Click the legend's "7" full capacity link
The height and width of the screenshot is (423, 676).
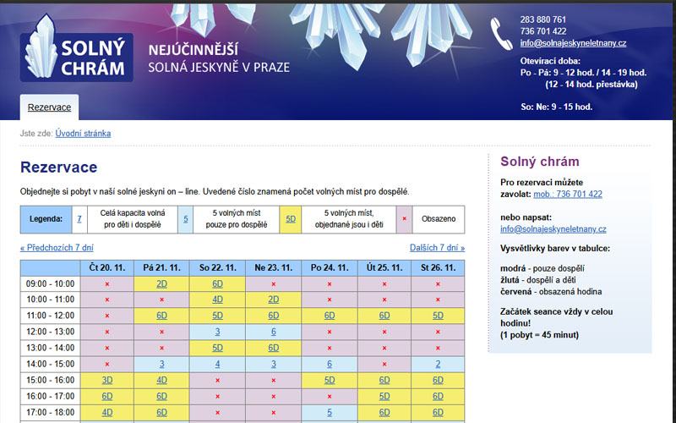(x=79, y=220)
